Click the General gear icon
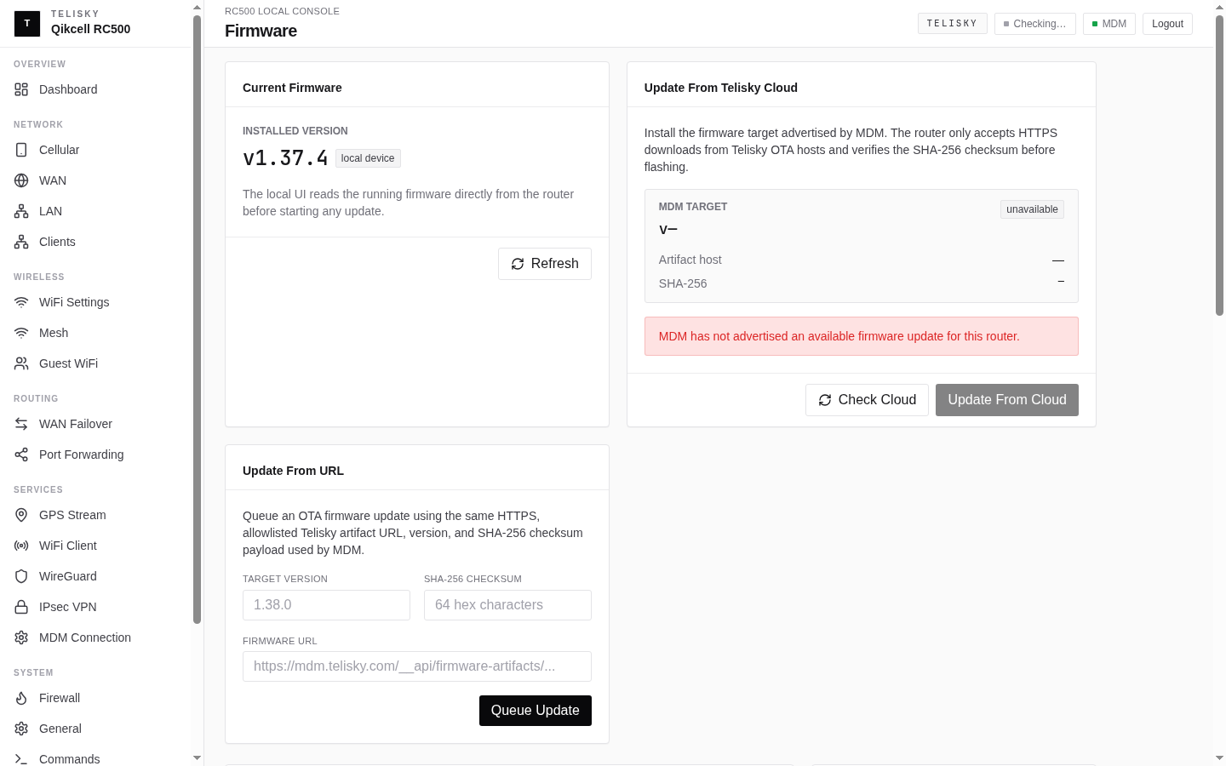This screenshot has width=1226, height=766. click(21, 729)
